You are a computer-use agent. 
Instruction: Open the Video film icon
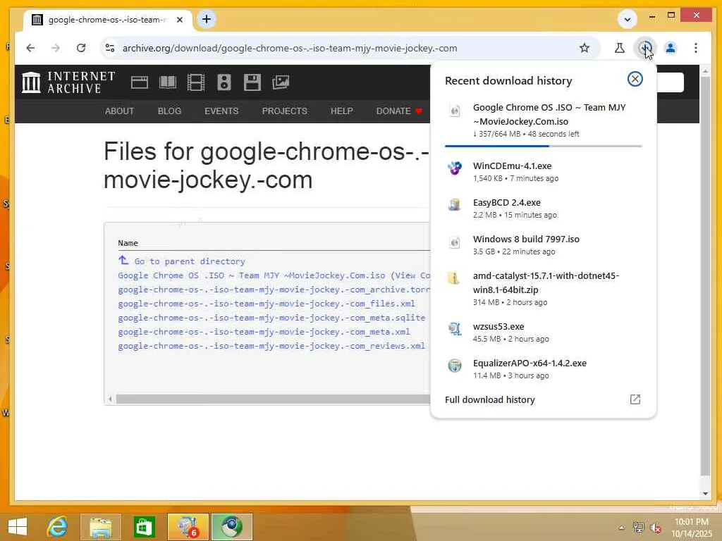(x=196, y=82)
